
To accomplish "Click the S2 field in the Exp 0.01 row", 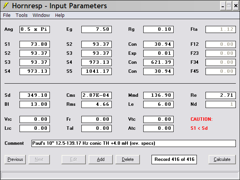I will [34, 53].
